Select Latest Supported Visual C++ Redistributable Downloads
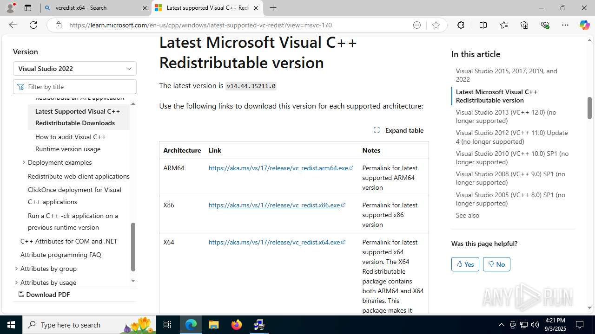 click(x=78, y=117)
